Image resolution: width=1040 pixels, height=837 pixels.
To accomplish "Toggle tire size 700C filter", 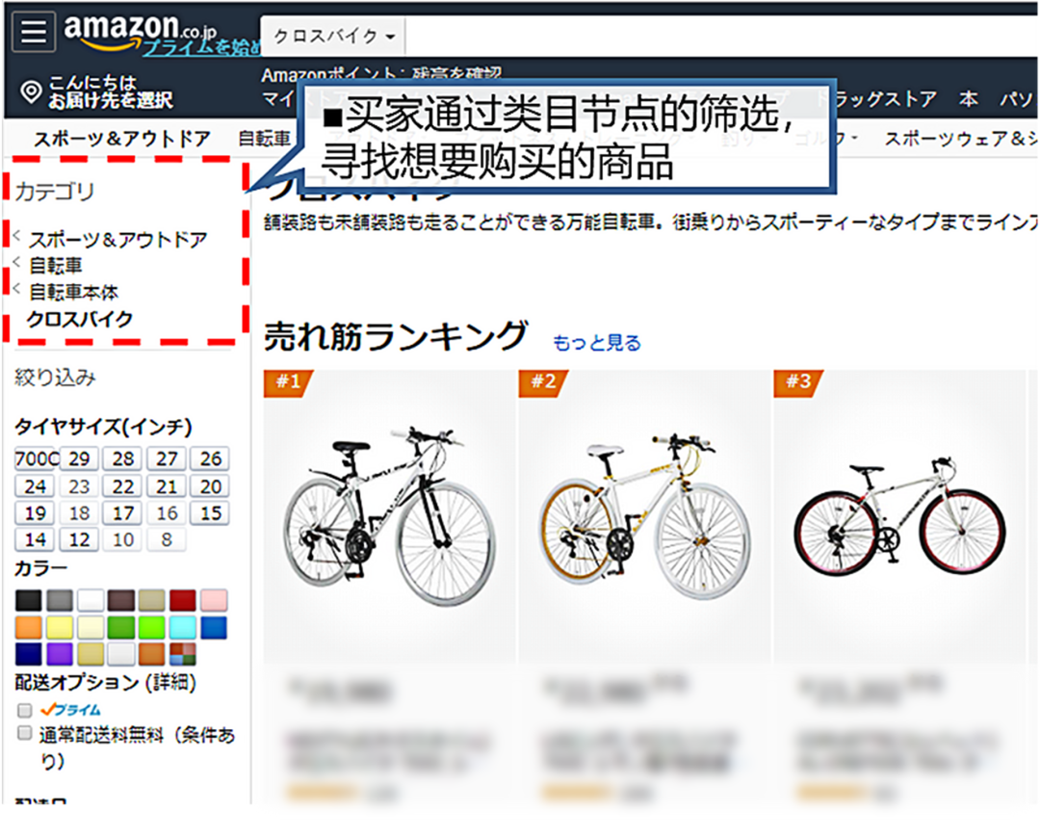I will 37,458.
